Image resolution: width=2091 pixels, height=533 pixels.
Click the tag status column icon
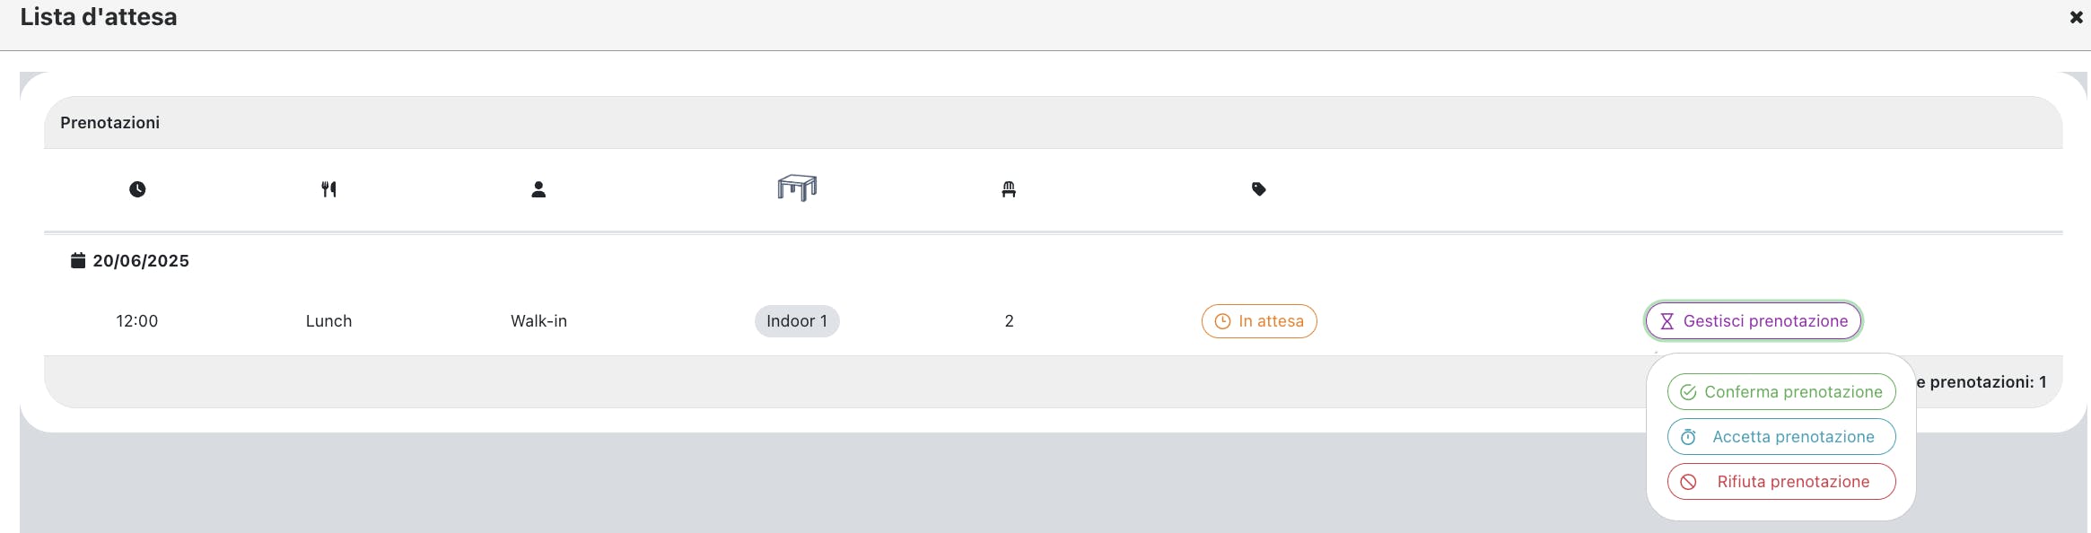1259,189
